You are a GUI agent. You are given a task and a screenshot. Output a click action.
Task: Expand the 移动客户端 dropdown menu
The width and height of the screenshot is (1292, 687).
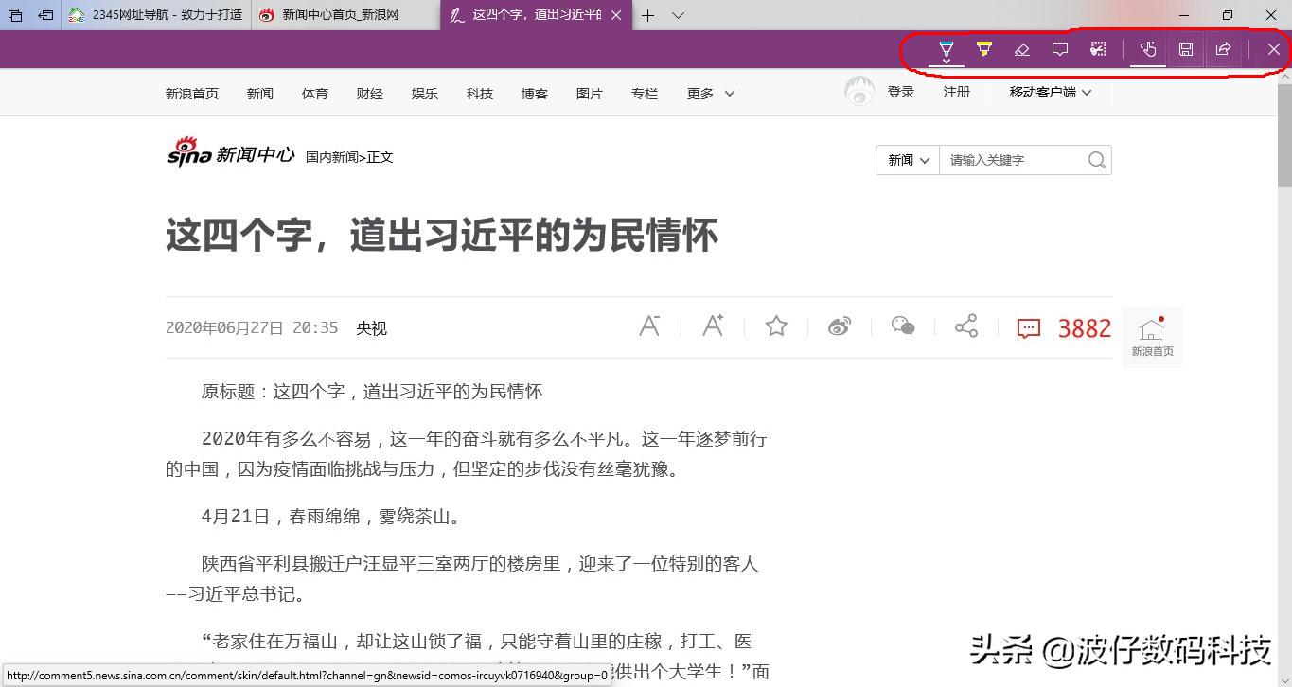coord(1050,93)
